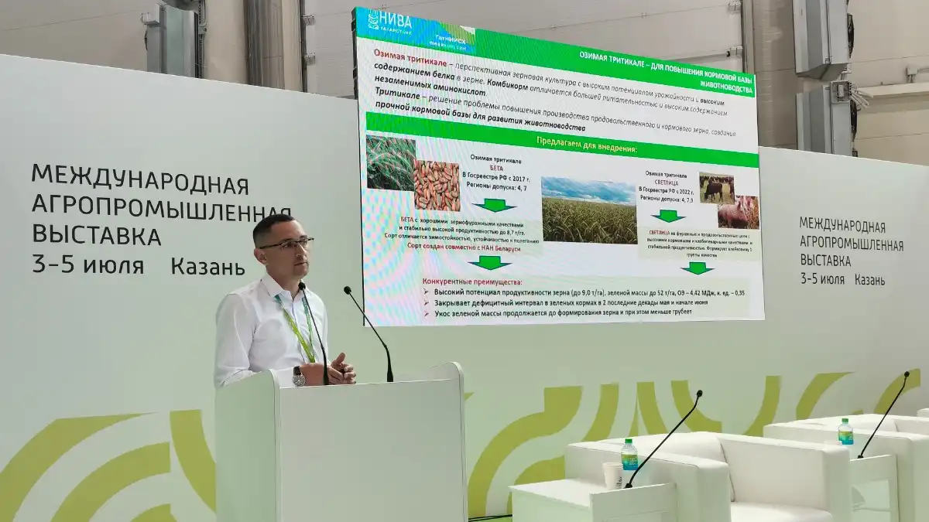Click the green arrow above 'Конкурентные преимущества'
The image size is (929, 522).
(x=489, y=263)
